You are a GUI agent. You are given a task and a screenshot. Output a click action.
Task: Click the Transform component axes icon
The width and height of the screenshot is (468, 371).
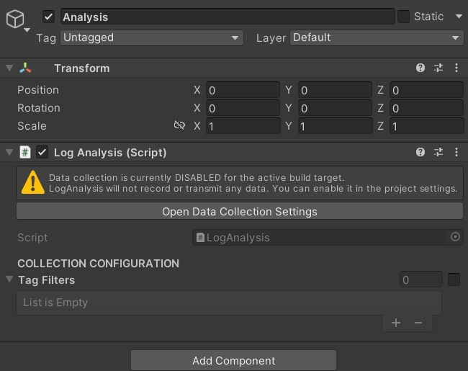(25, 68)
